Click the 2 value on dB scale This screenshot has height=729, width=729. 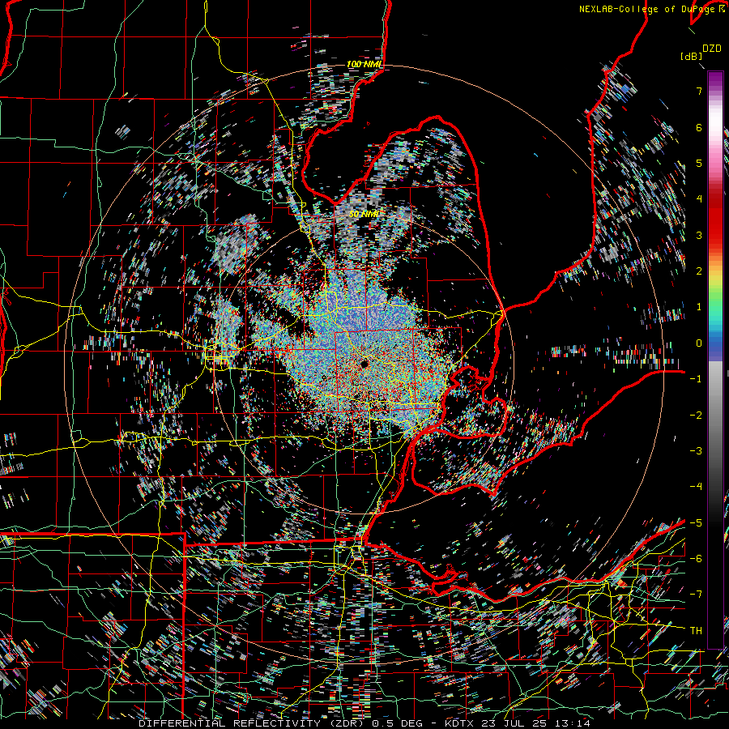(x=699, y=271)
